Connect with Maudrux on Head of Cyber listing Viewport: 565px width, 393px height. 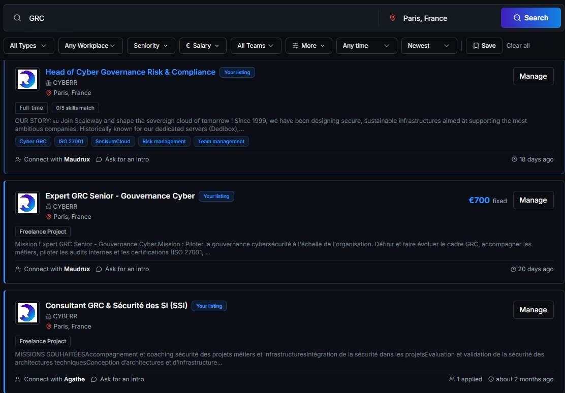pyautogui.click(x=53, y=159)
